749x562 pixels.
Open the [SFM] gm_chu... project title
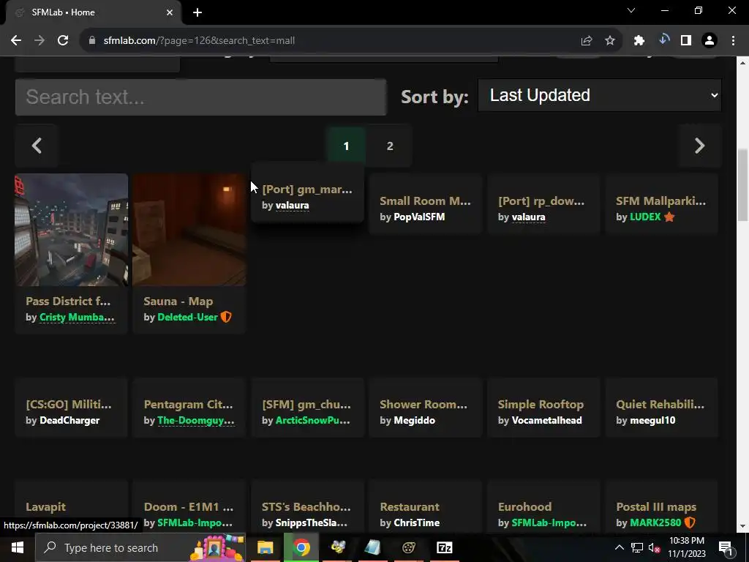[x=306, y=404]
